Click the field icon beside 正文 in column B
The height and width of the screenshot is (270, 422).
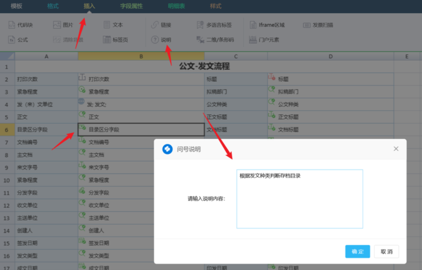pyautogui.click(x=82, y=115)
